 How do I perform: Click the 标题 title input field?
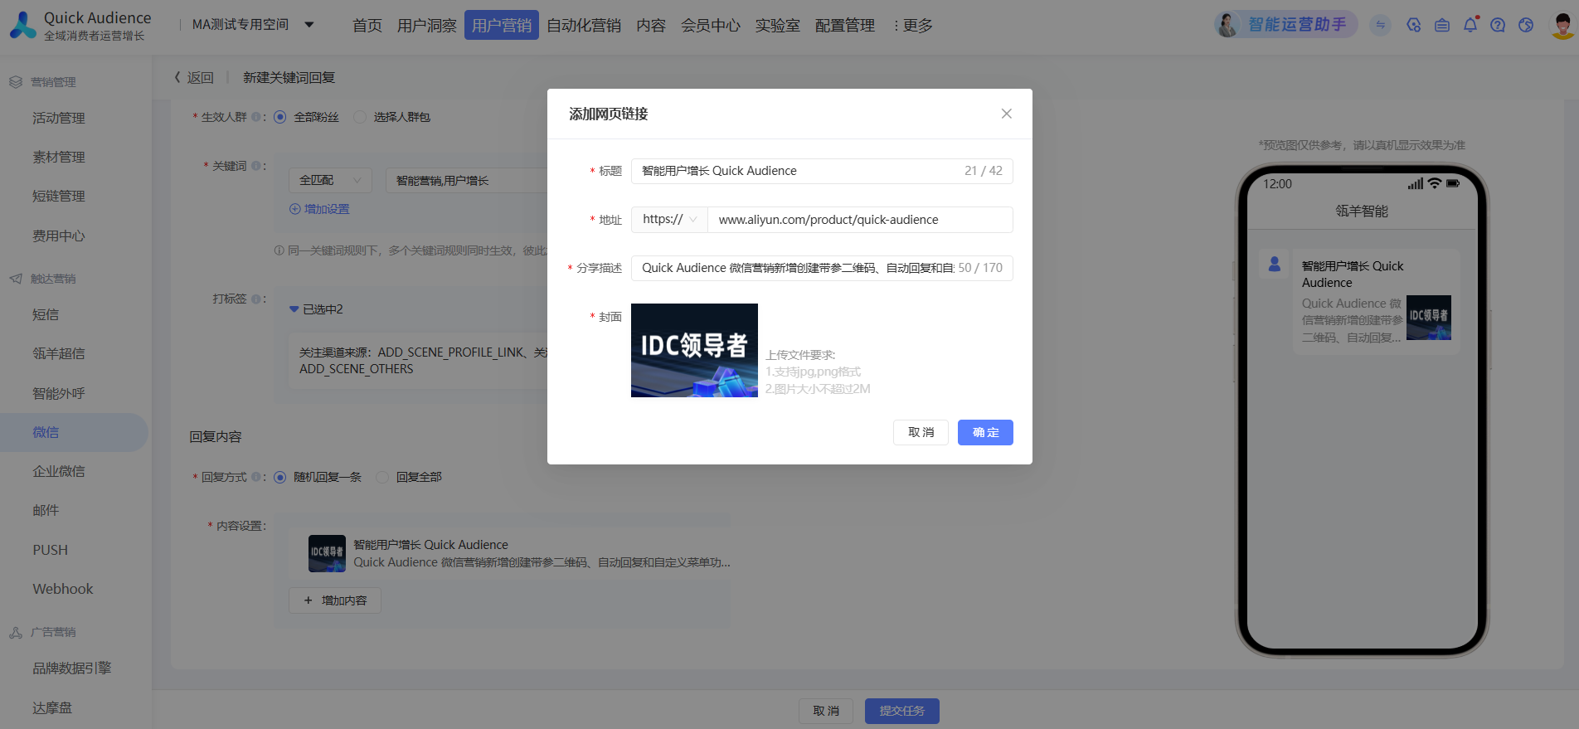point(822,171)
